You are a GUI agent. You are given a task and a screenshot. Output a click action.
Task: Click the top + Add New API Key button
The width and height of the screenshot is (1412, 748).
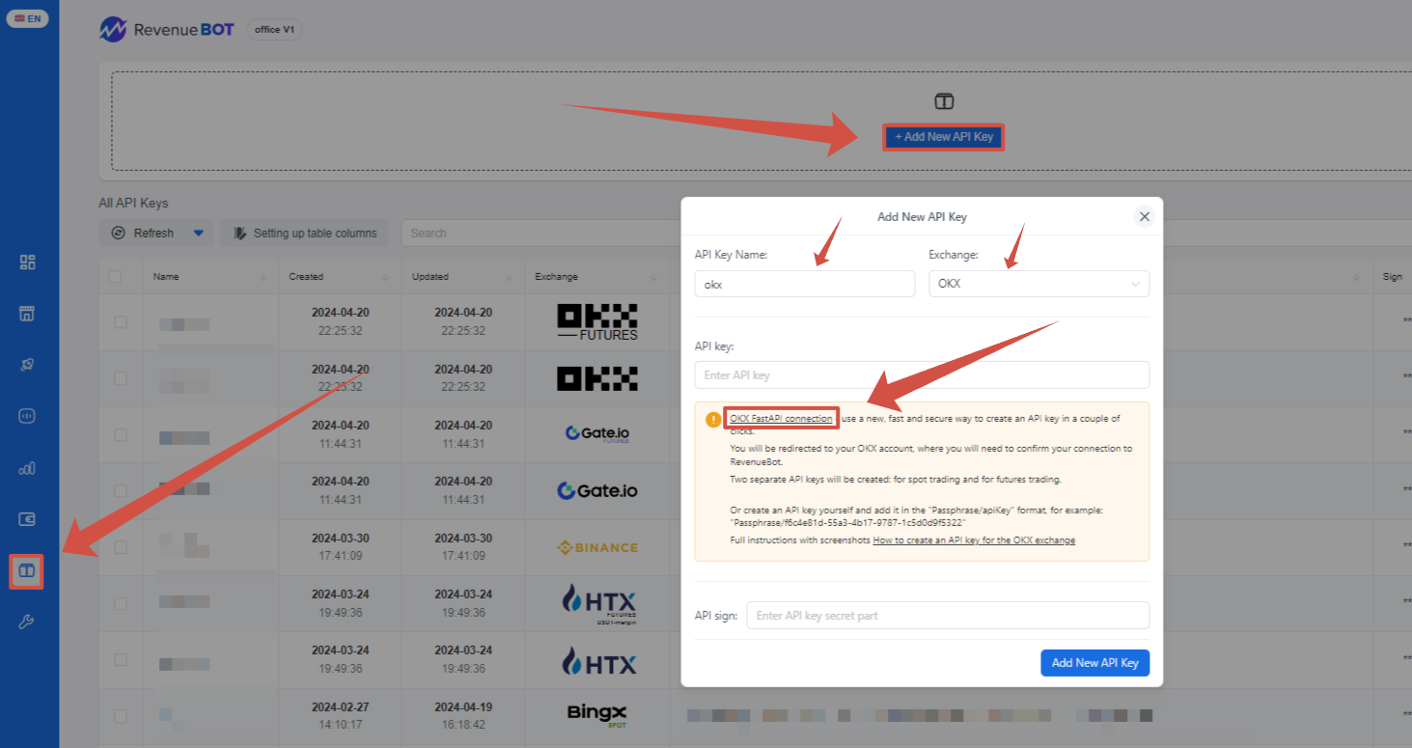[944, 137]
